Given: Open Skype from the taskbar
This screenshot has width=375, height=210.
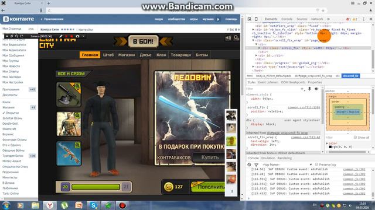Looking at the screenshot, I should pos(94,205).
